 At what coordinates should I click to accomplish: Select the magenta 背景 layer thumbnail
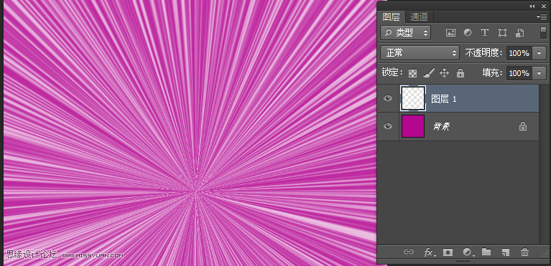coord(413,126)
